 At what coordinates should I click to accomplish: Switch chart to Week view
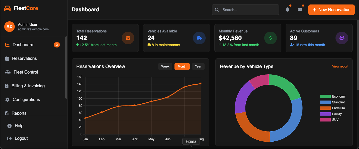click(x=165, y=66)
